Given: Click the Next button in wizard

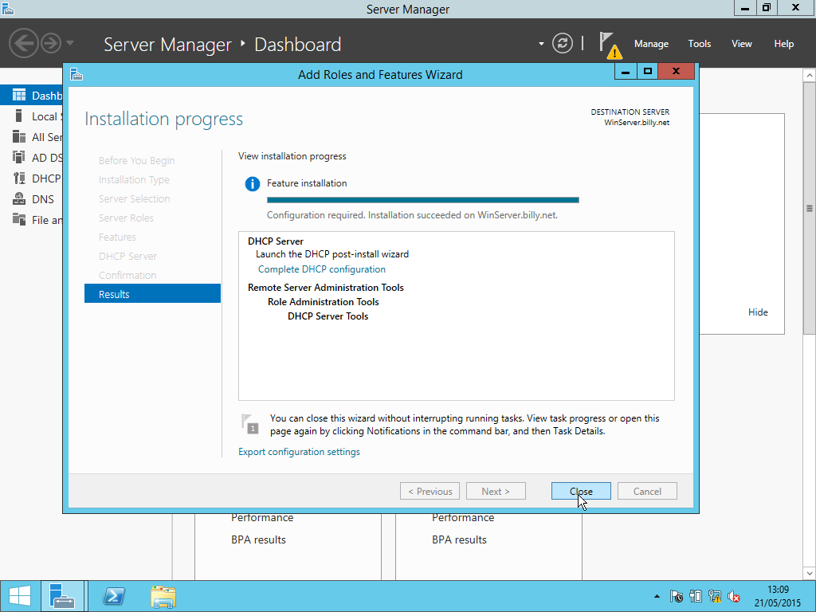Looking at the screenshot, I should tap(496, 491).
